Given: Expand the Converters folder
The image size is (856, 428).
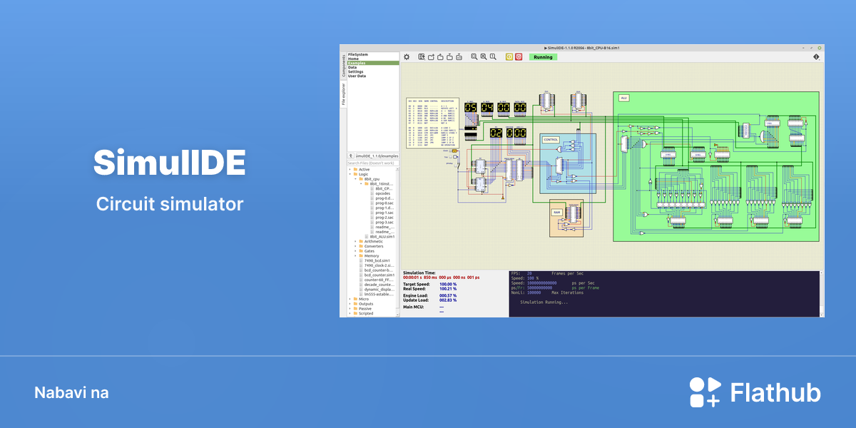Looking at the screenshot, I should pyautogui.click(x=355, y=246).
